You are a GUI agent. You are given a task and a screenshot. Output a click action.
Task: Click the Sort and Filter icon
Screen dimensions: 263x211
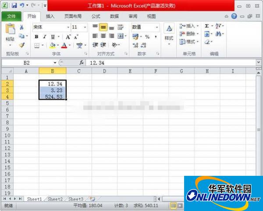click(218, 26)
